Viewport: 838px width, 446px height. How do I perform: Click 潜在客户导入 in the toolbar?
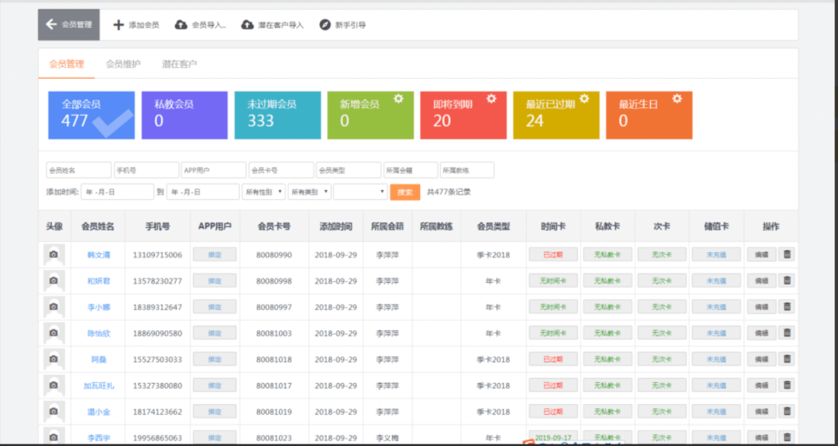coord(272,25)
